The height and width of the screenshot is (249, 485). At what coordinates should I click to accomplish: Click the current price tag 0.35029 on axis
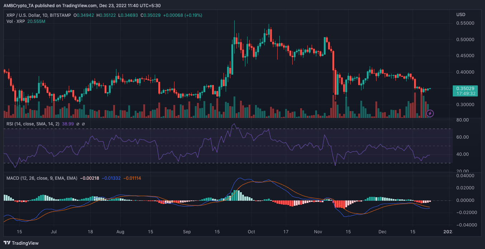pos(466,88)
